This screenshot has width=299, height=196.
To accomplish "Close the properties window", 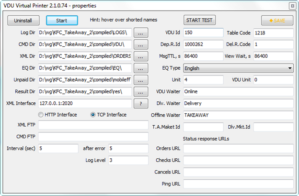I will click(292, 6).
